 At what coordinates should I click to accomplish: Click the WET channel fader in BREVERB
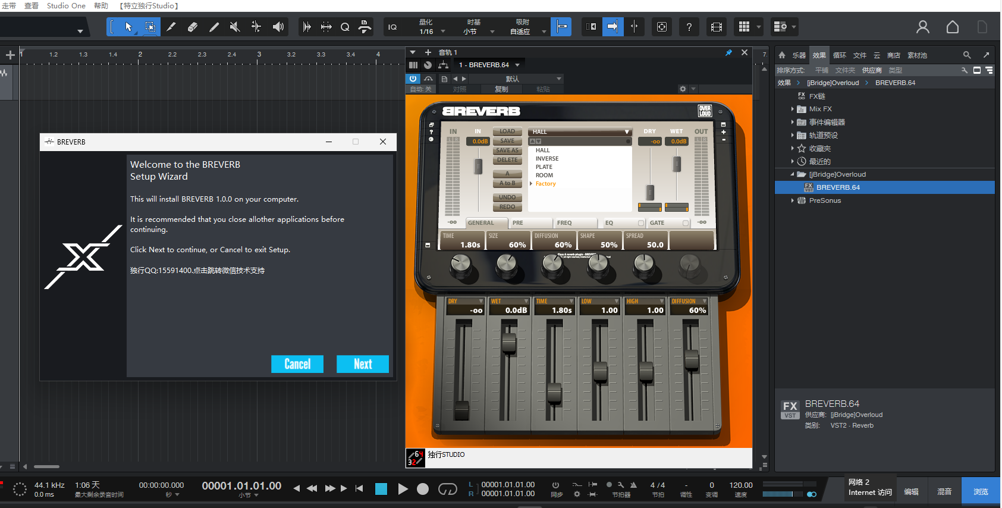pos(509,343)
